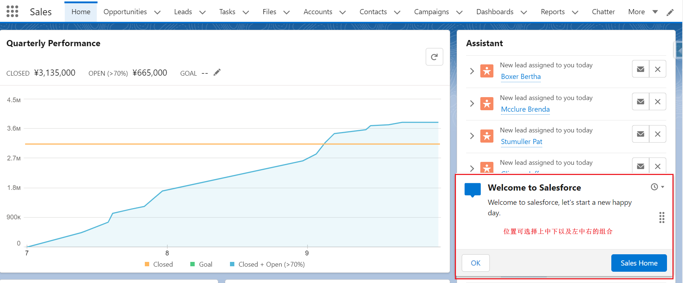The image size is (683, 283).
Task: Switch to the Campaigns tab
Action: click(x=431, y=12)
